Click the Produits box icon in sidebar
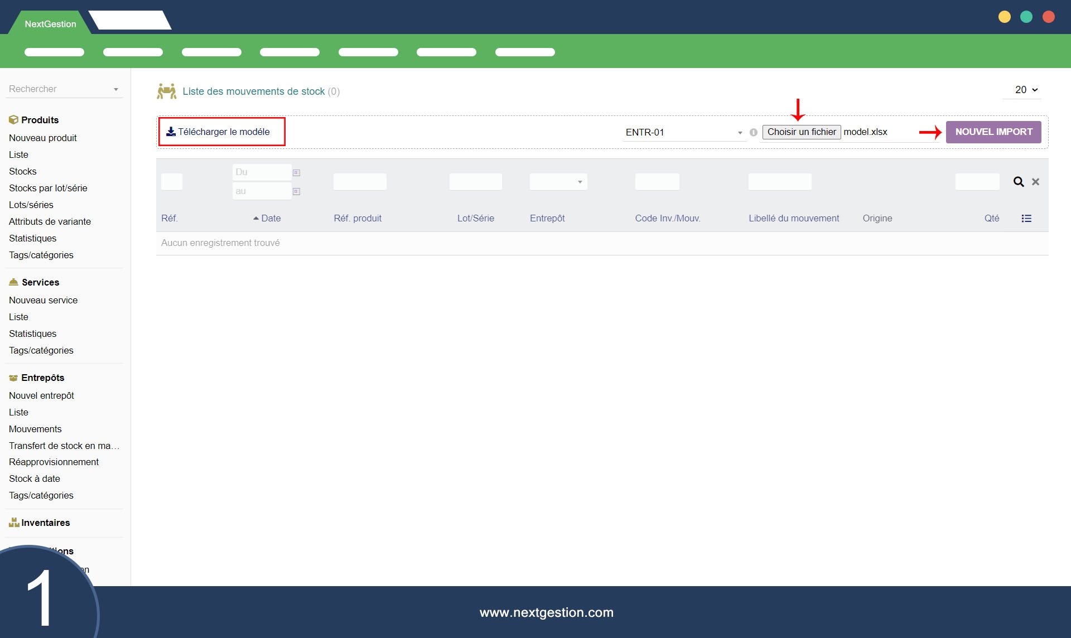The width and height of the screenshot is (1071, 638). click(13, 120)
